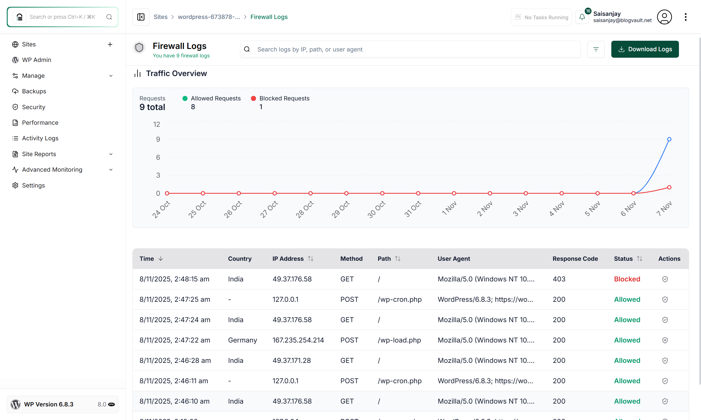701x420 pixels.
Task: Open the three-dot options menu
Action: pyautogui.click(x=685, y=17)
